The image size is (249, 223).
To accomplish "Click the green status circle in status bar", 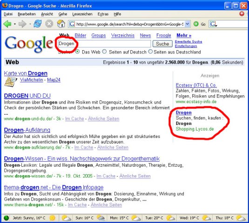I will point(6,218).
